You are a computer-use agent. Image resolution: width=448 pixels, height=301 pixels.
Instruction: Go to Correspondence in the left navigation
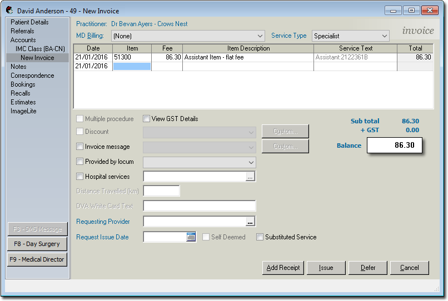[x=32, y=76]
